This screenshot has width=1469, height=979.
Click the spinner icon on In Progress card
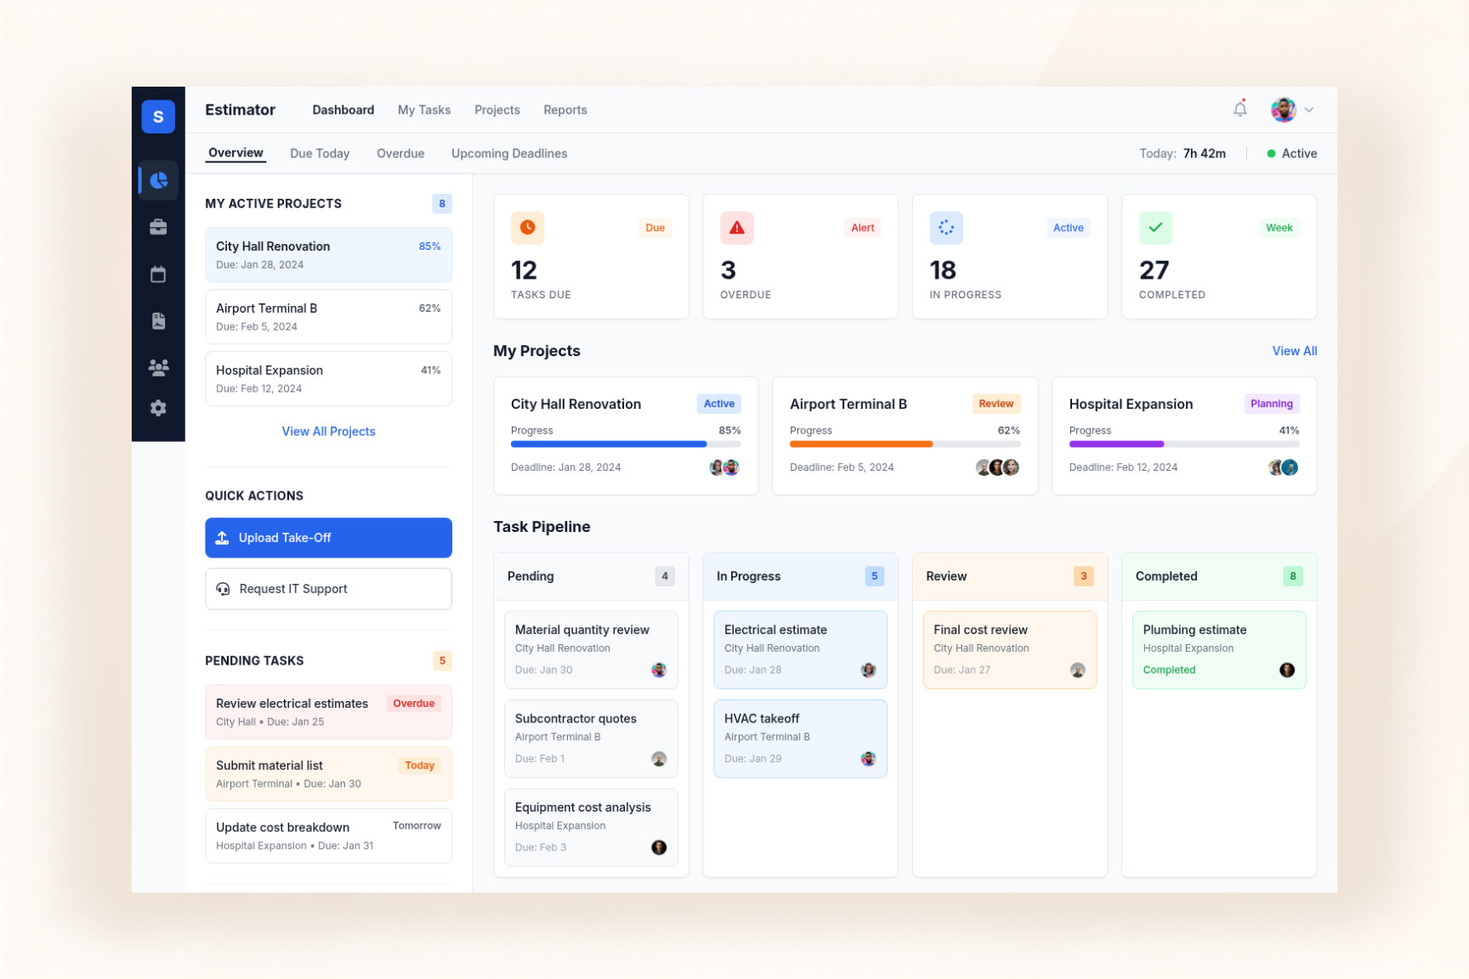(945, 228)
